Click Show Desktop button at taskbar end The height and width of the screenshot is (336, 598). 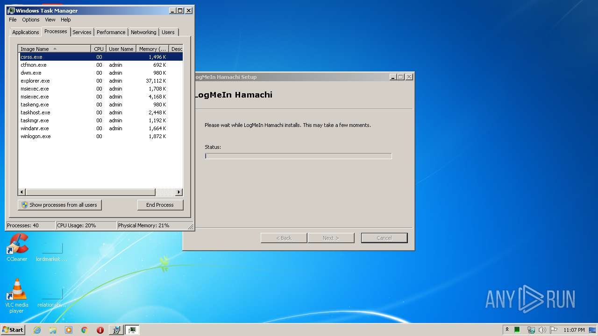point(593,330)
